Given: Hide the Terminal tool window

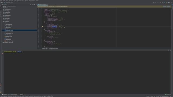Looking at the screenshot, I should (170, 50).
